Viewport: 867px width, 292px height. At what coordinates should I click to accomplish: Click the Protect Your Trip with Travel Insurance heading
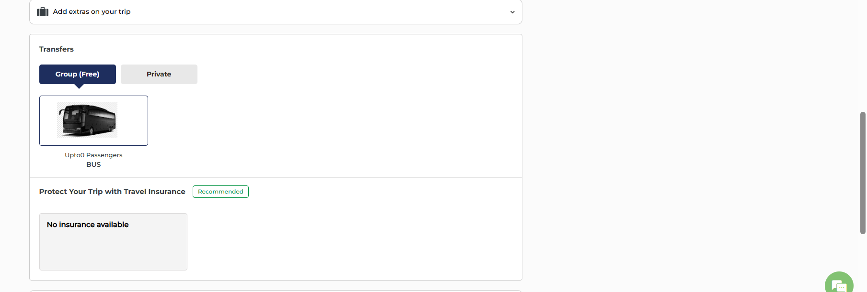click(112, 192)
